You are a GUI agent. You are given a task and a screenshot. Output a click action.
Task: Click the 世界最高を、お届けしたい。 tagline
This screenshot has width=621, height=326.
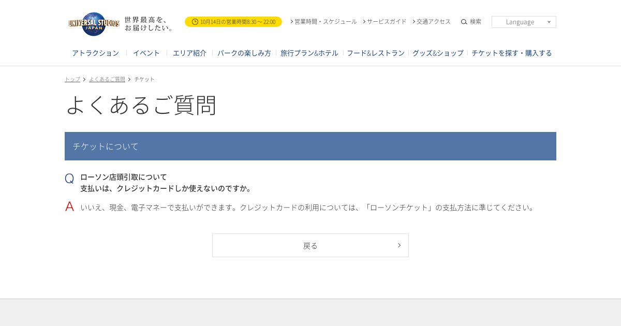[149, 24]
